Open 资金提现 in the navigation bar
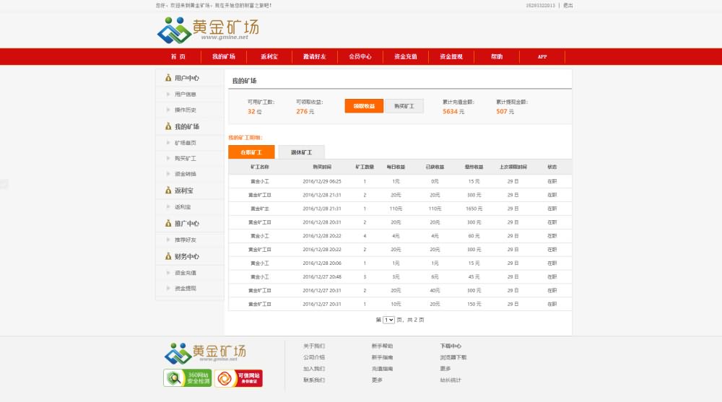The width and height of the screenshot is (722, 402). (451, 56)
